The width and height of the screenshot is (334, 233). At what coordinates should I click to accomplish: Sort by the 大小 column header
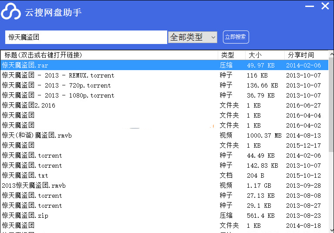point(265,55)
